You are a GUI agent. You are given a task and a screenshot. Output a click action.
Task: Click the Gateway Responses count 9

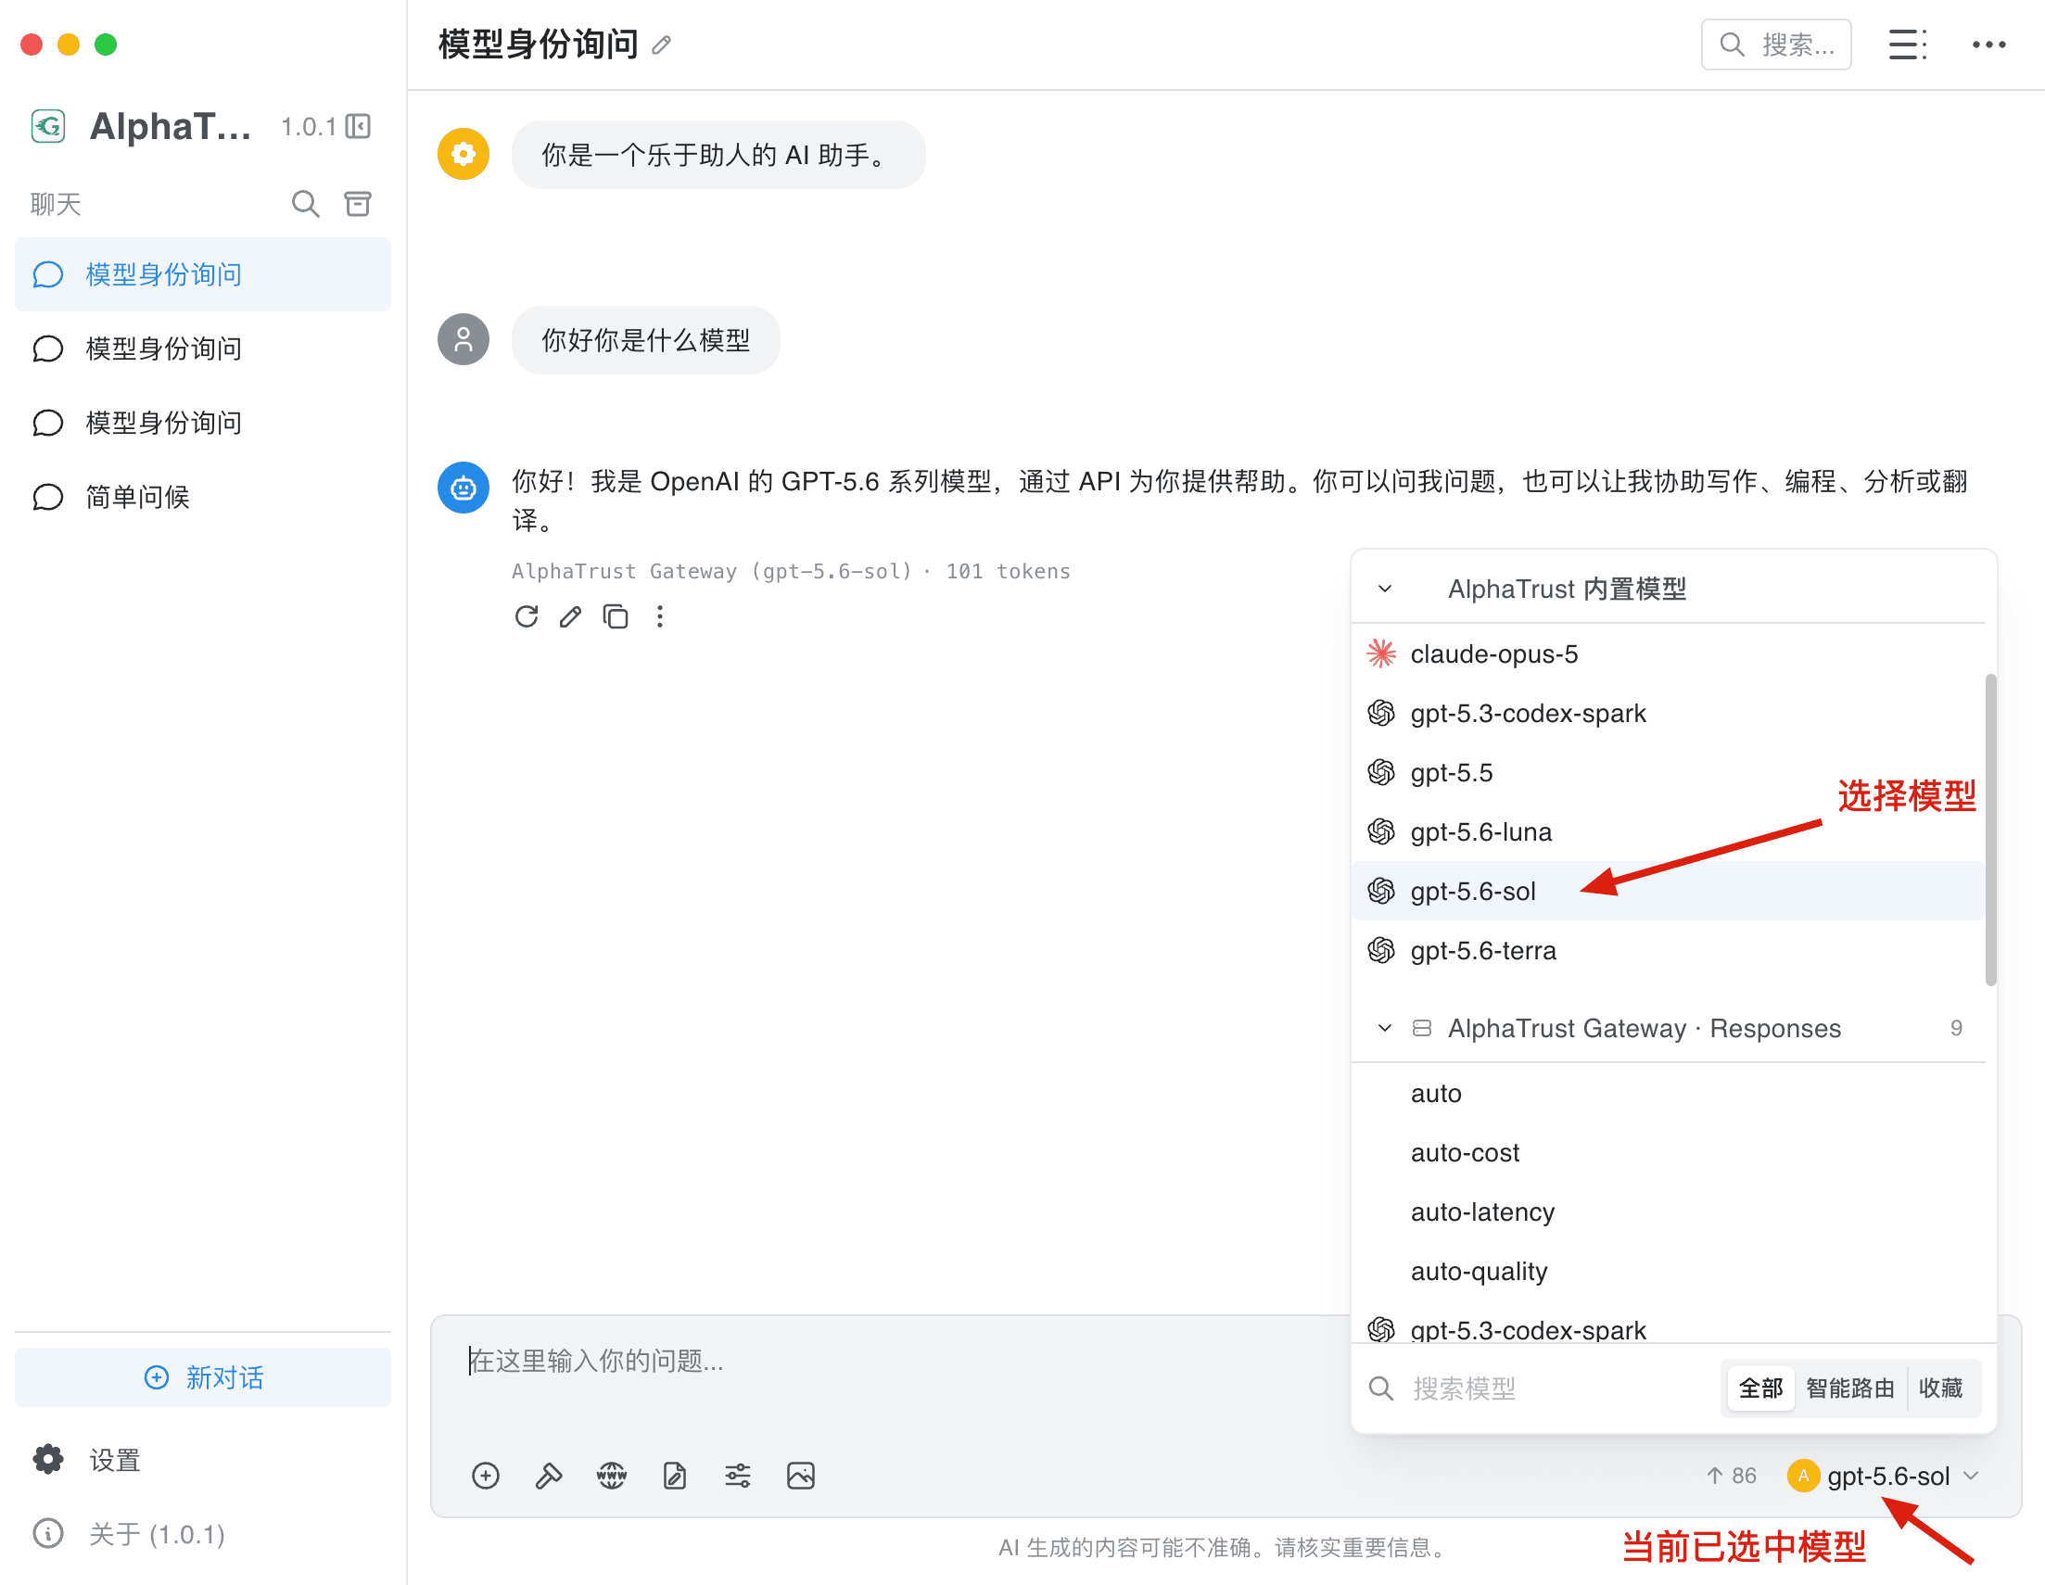pos(1956,1028)
